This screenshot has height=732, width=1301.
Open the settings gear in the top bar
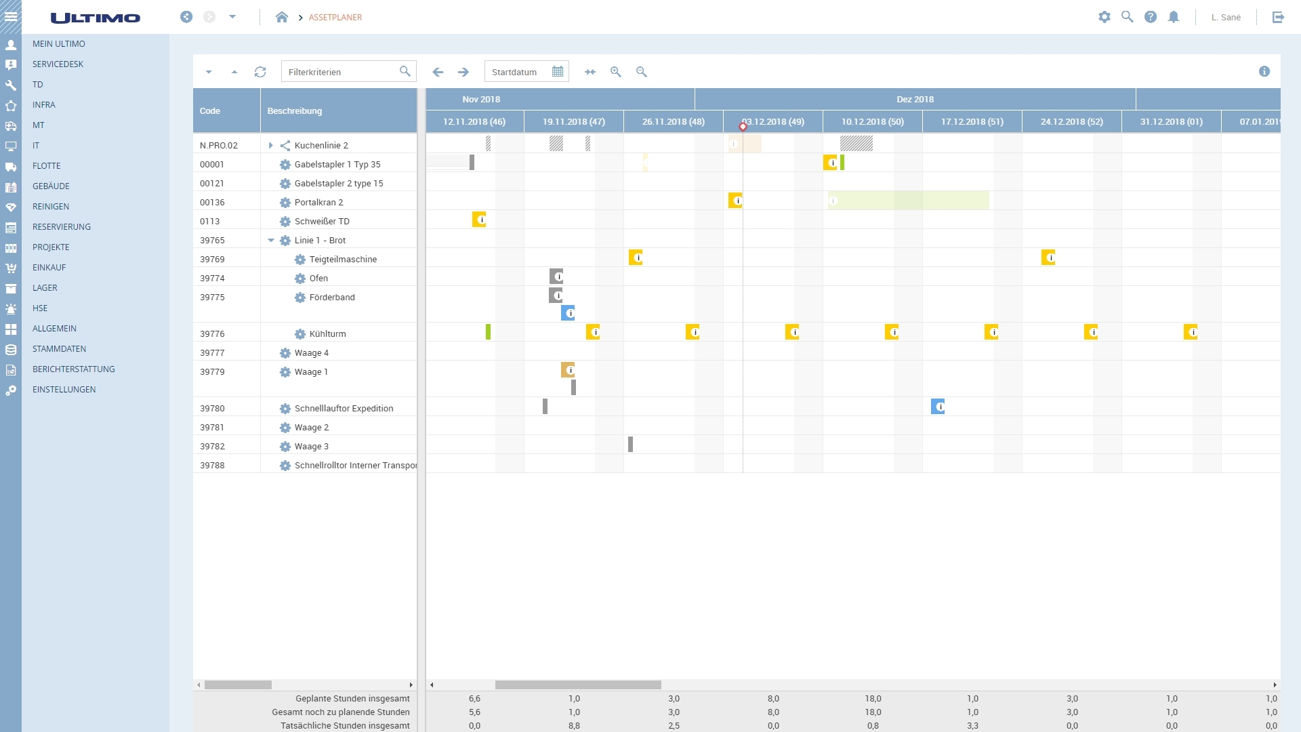pos(1104,17)
